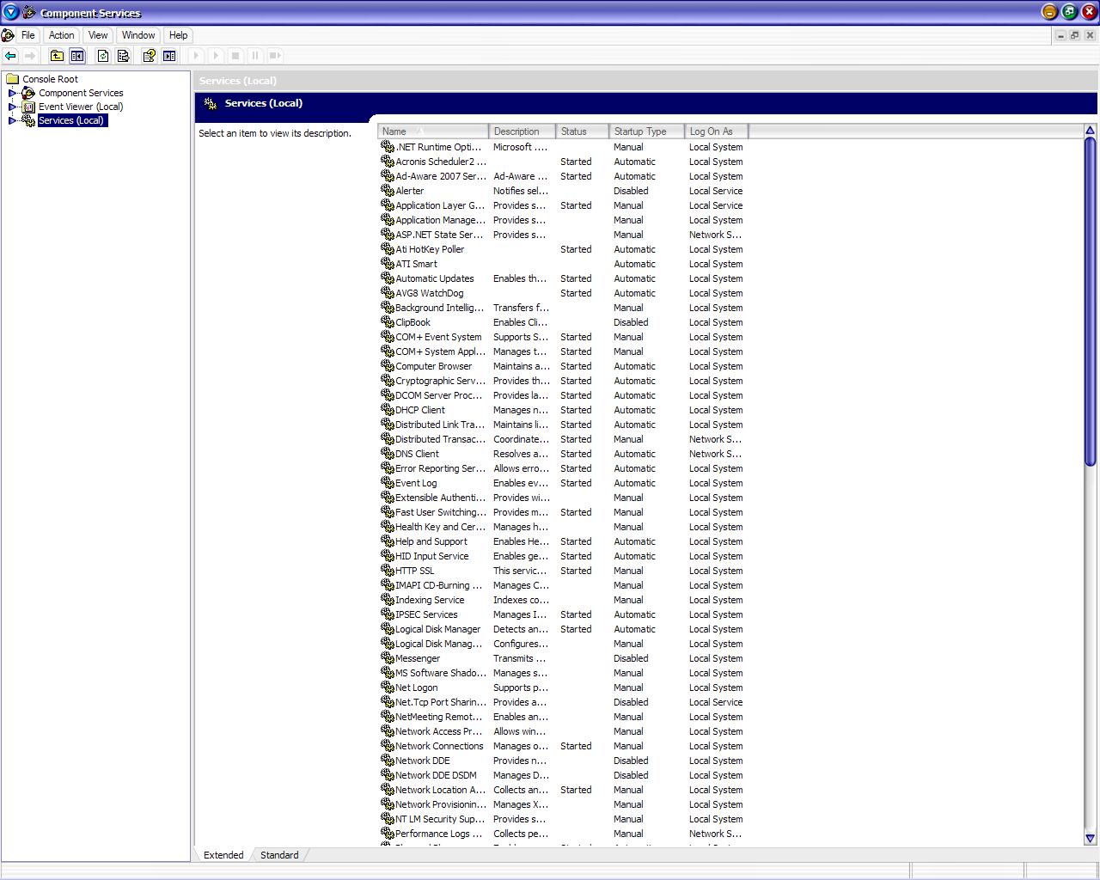
Task: Toggle Show/Hide Console Tree toolbar icon
Action: [77, 56]
